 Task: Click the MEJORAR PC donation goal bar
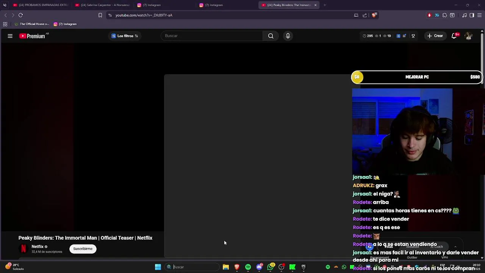(x=417, y=77)
